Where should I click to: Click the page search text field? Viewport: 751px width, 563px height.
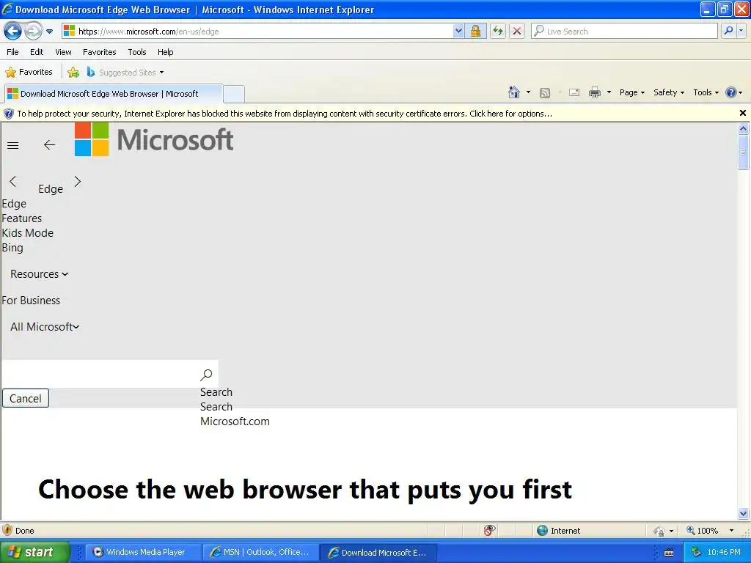pos(99,374)
